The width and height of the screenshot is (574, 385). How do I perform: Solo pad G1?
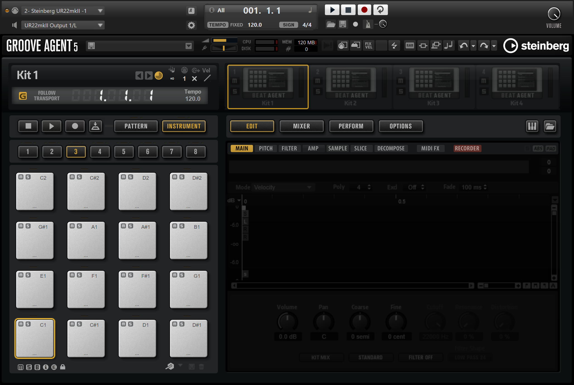[x=182, y=275]
